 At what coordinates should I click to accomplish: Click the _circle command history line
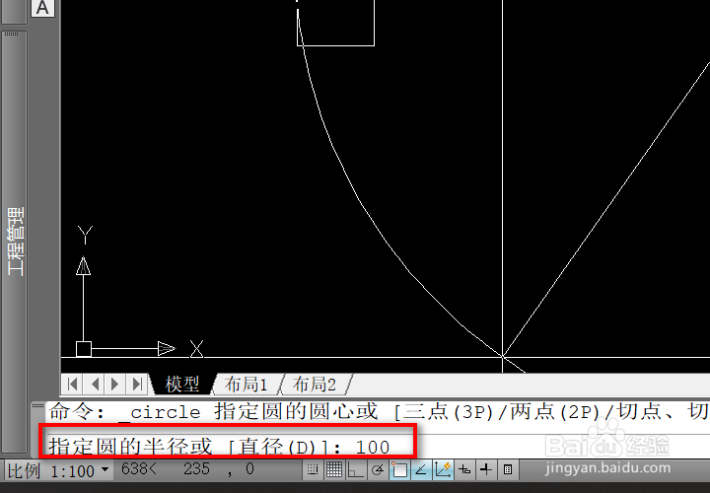point(379,412)
